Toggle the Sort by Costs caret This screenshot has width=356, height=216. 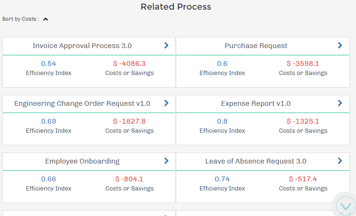45,19
